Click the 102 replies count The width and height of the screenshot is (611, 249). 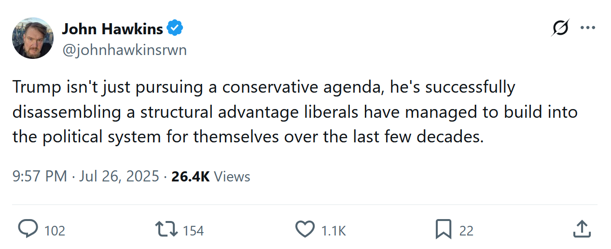[55, 231]
